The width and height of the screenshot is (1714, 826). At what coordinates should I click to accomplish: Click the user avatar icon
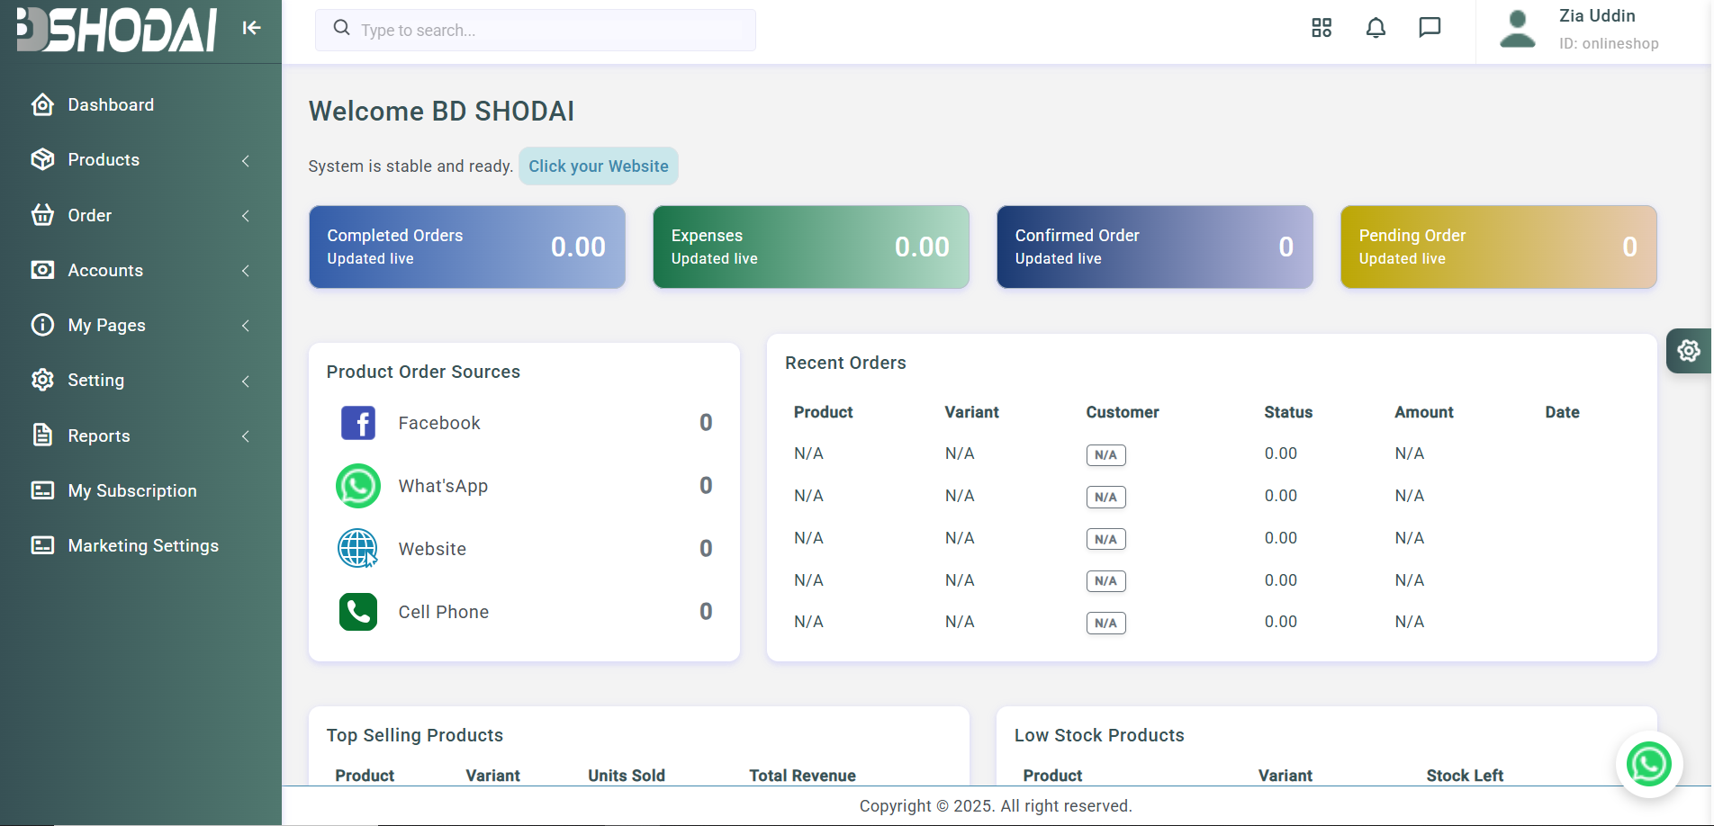(x=1518, y=29)
